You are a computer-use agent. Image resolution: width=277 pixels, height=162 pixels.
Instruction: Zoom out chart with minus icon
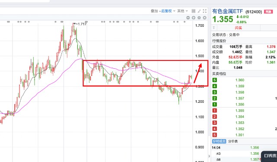188,18
